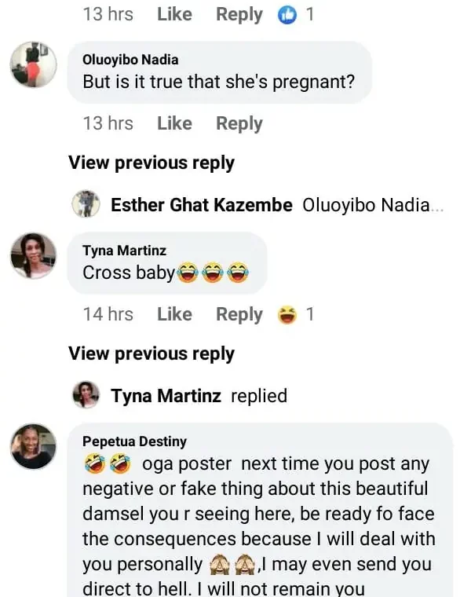Expand previous reply under Tyna Martinz's comment
The height and width of the screenshot is (597, 471).
pyautogui.click(x=152, y=353)
